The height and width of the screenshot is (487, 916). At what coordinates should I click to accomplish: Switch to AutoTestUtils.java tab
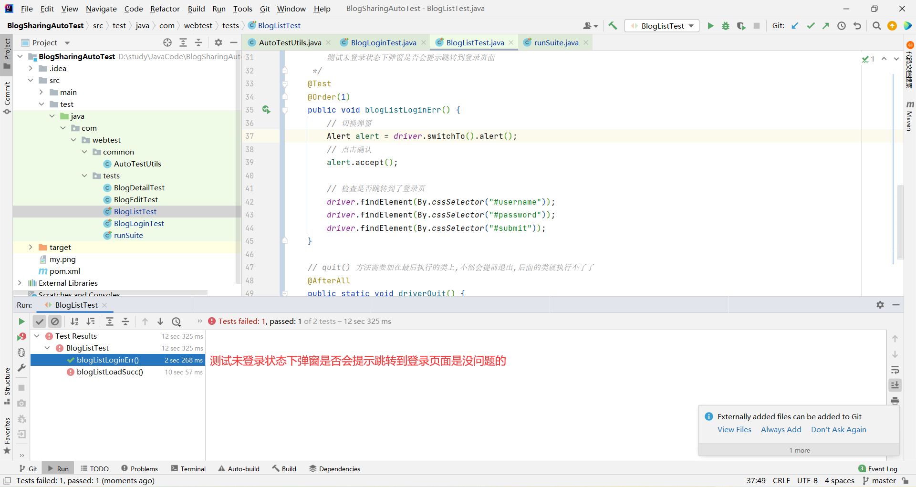point(290,42)
